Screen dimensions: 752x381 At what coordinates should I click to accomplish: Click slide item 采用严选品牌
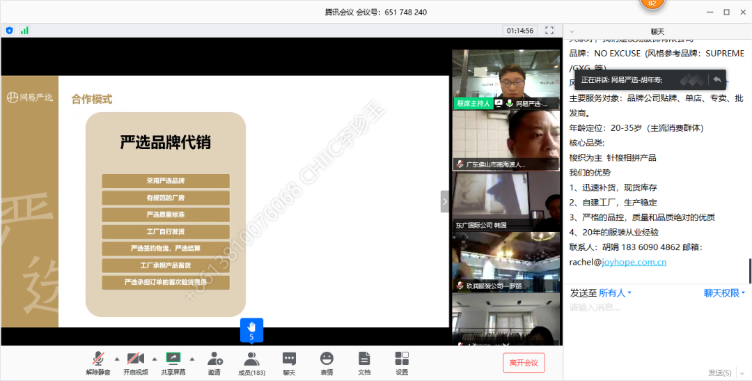pyautogui.click(x=166, y=181)
